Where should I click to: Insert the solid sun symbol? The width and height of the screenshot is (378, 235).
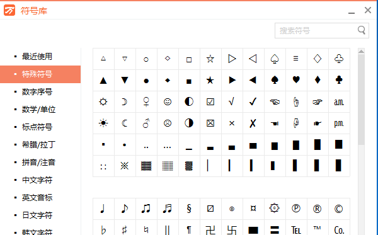(103, 123)
